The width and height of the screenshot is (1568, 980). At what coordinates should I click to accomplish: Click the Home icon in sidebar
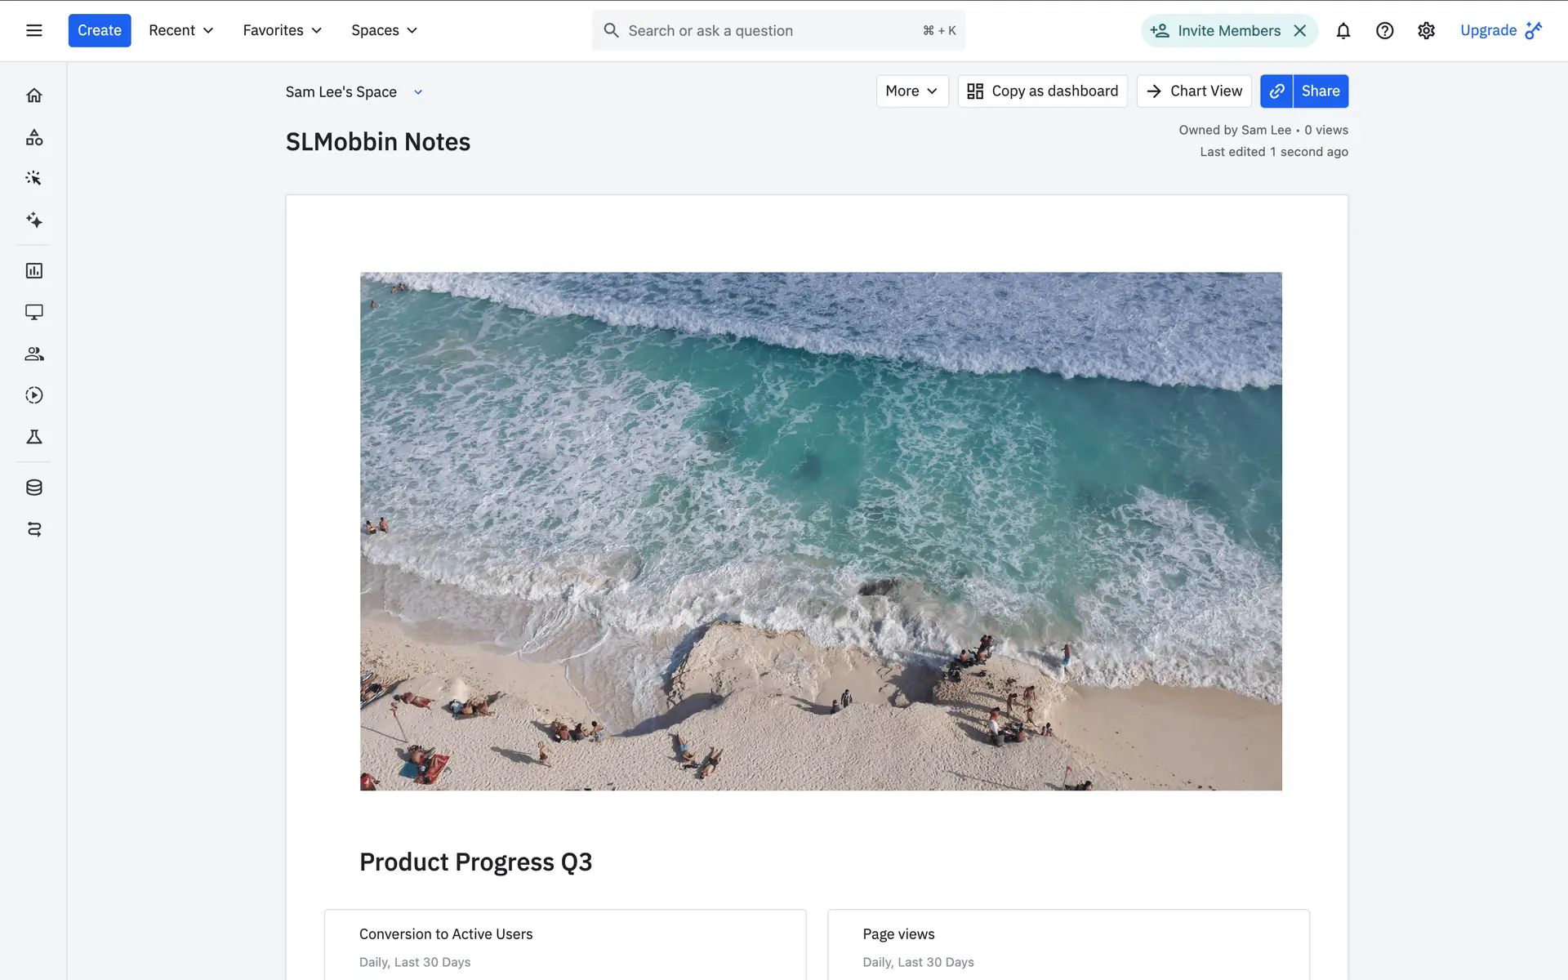point(33,96)
